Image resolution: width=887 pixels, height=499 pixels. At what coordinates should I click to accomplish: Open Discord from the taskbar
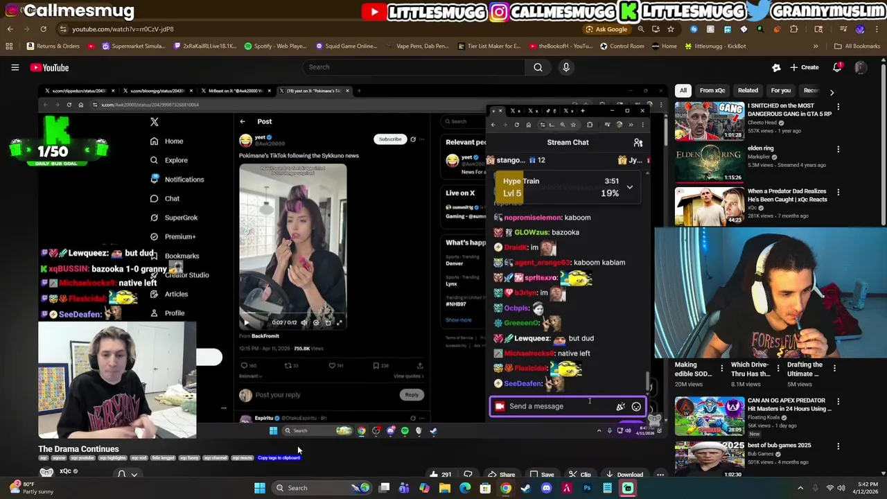tap(546, 488)
